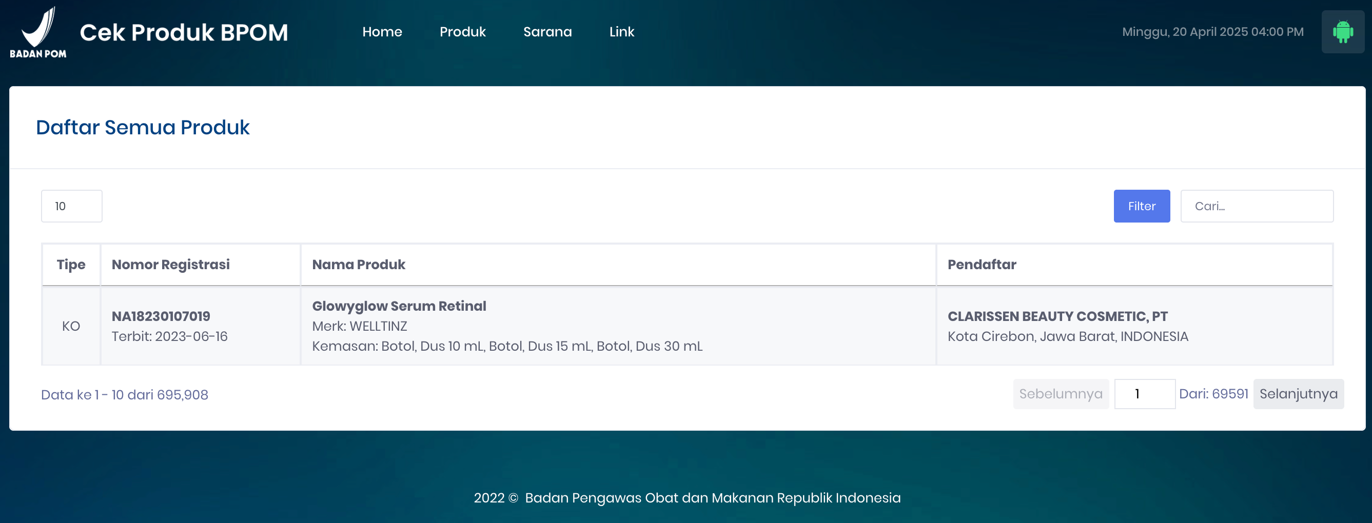Click the Selanjutnya next page button

click(1298, 394)
